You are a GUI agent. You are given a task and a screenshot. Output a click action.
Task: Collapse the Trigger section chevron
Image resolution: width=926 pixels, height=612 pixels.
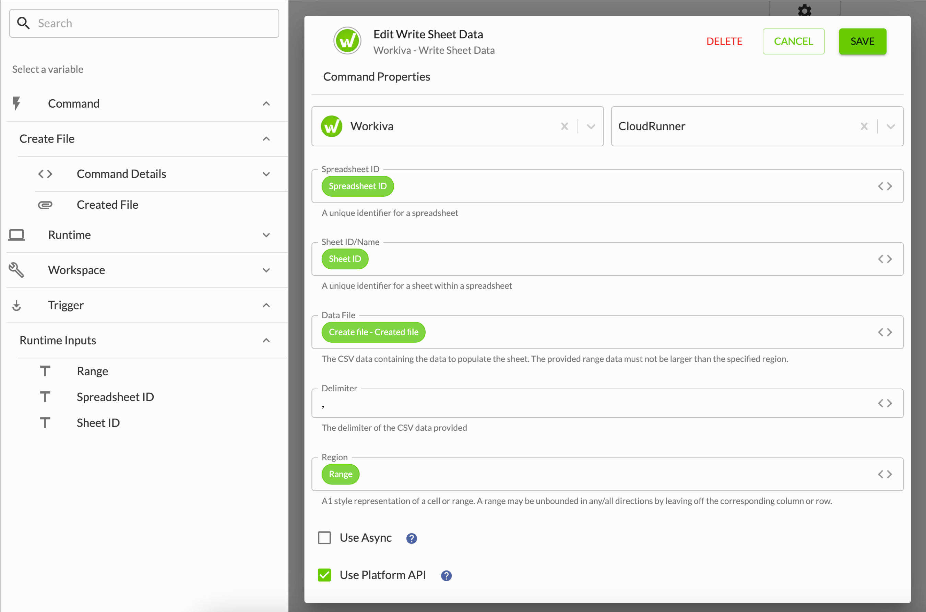tap(266, 305)
